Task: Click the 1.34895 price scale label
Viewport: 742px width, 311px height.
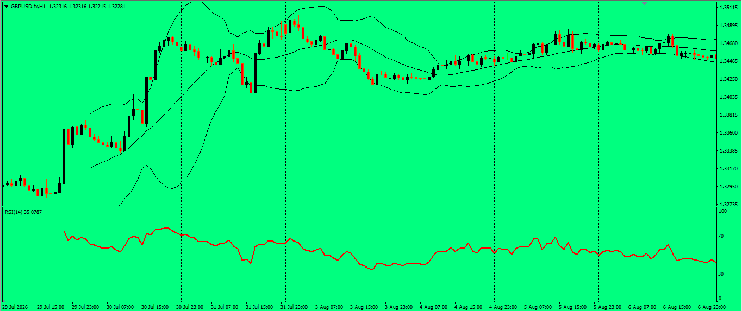Action: coord(728,26)
